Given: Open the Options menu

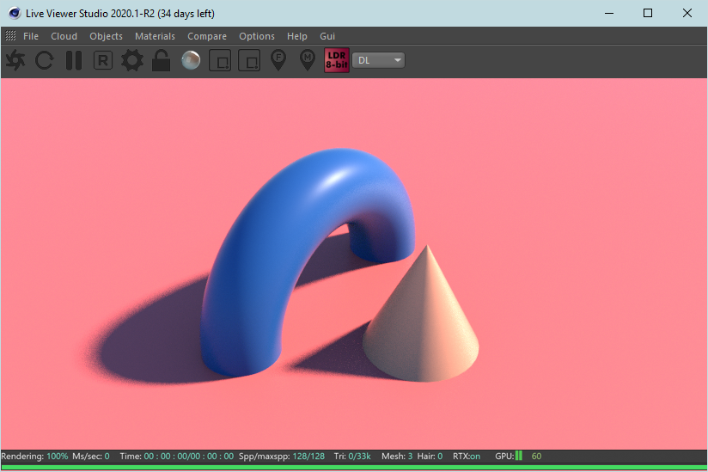Looking at the screenshot, I should [256, 36].
